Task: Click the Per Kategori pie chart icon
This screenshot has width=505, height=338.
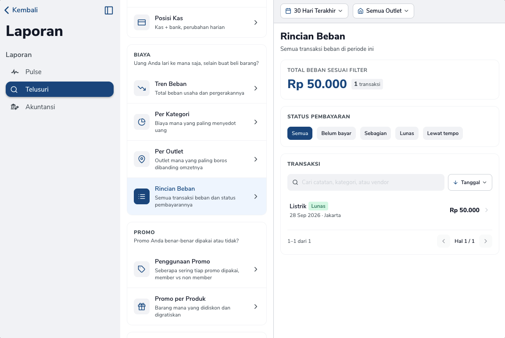Action: click(142, 122)
